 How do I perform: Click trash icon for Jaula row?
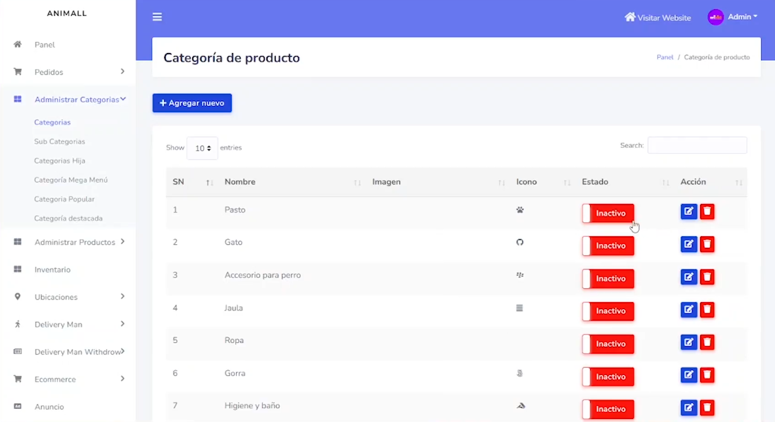tap(707, 310)
